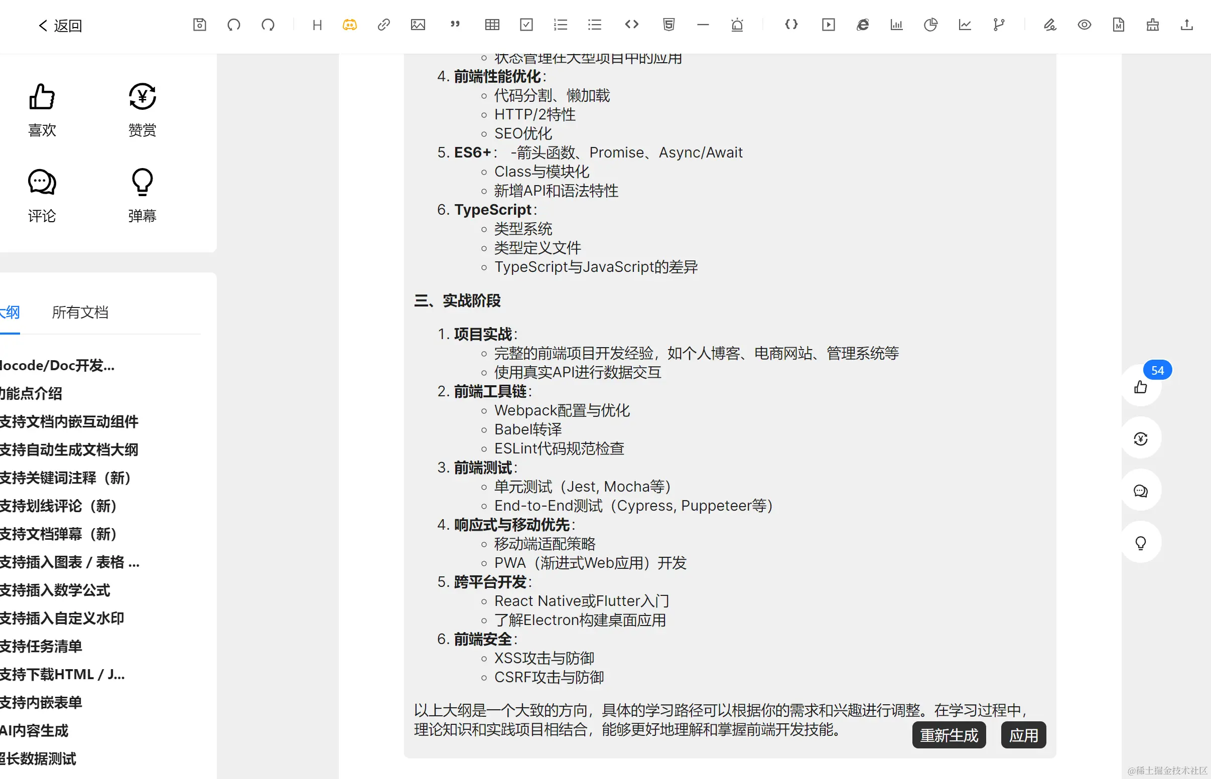Screen dimensions: 1211x779
Task: Click the insert image icon
Action: click(x=418, y=24)
